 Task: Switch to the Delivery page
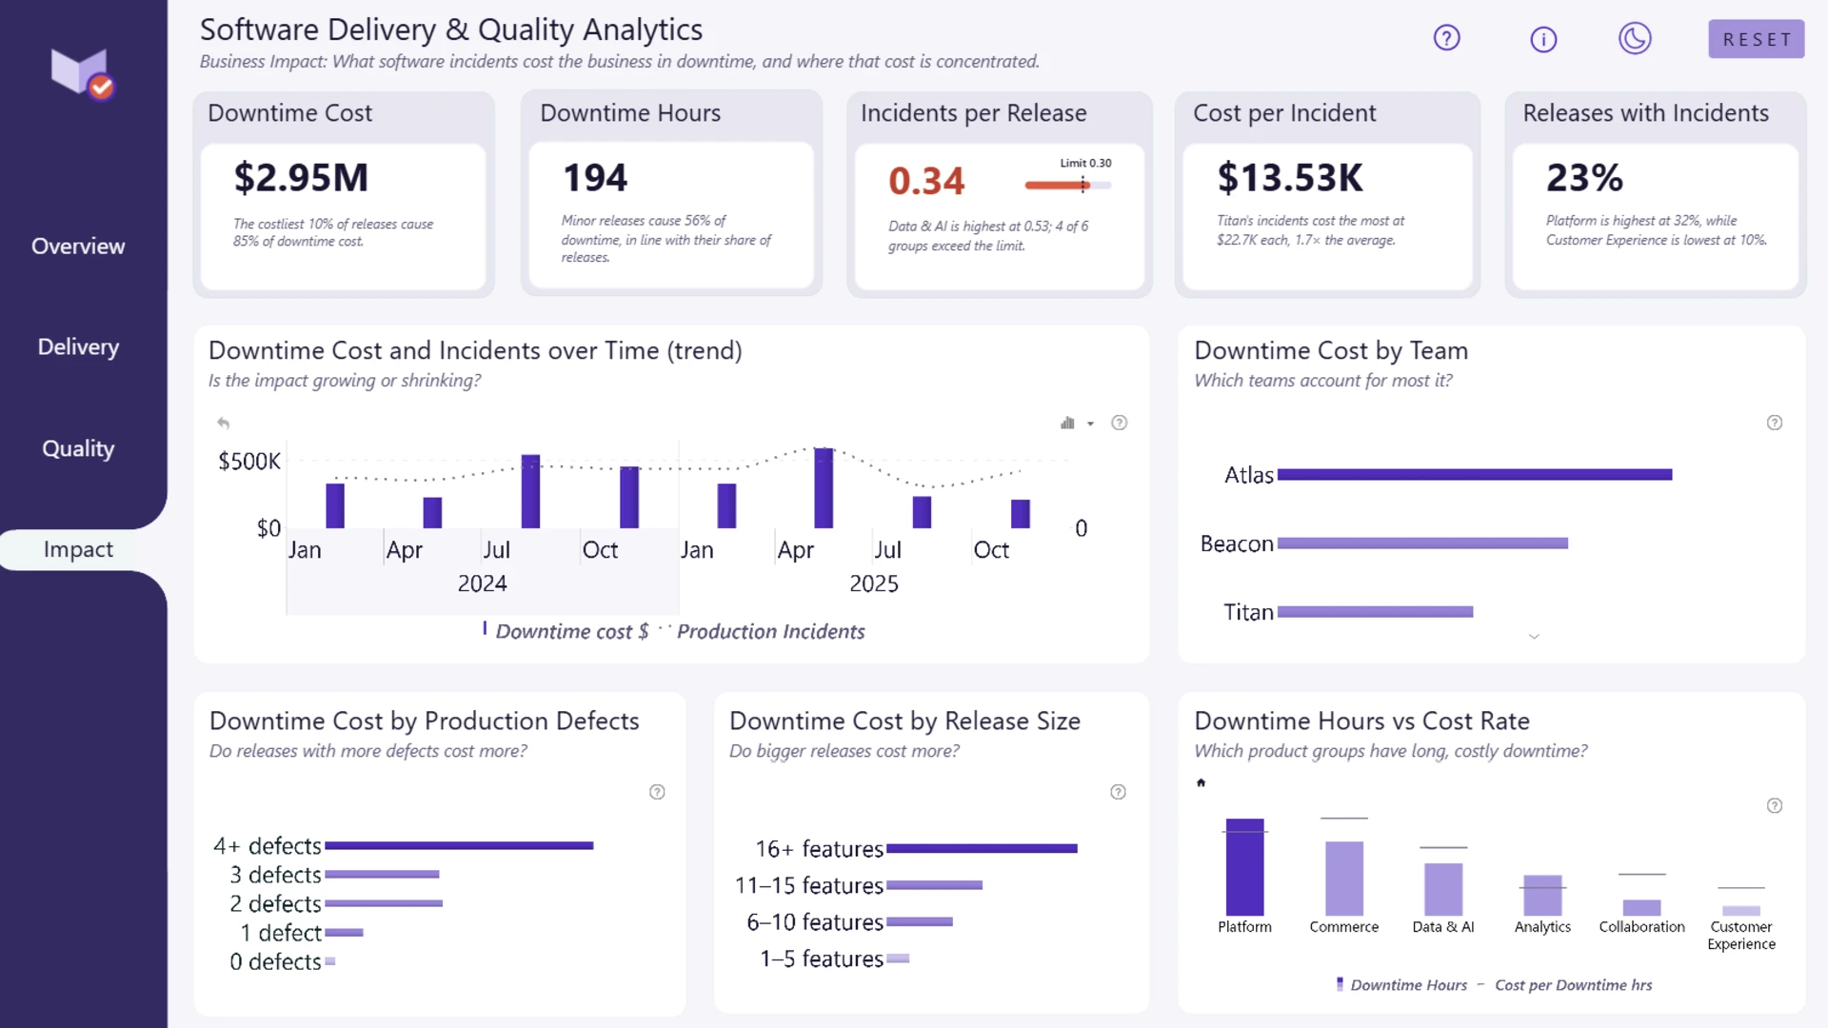(x=78, y=346)
